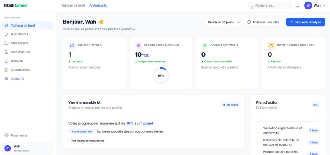Click the IT avatar in sidebar footer
The width and height of the screenshot is (330, 155).
[x=8, y=148]
